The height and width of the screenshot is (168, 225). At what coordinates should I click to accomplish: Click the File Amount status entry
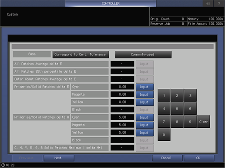click(205, 24)
